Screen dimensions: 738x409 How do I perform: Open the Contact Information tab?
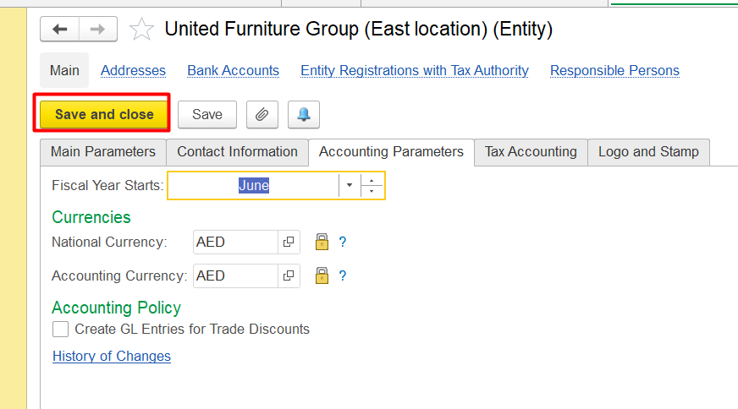[x=237, y=152]
